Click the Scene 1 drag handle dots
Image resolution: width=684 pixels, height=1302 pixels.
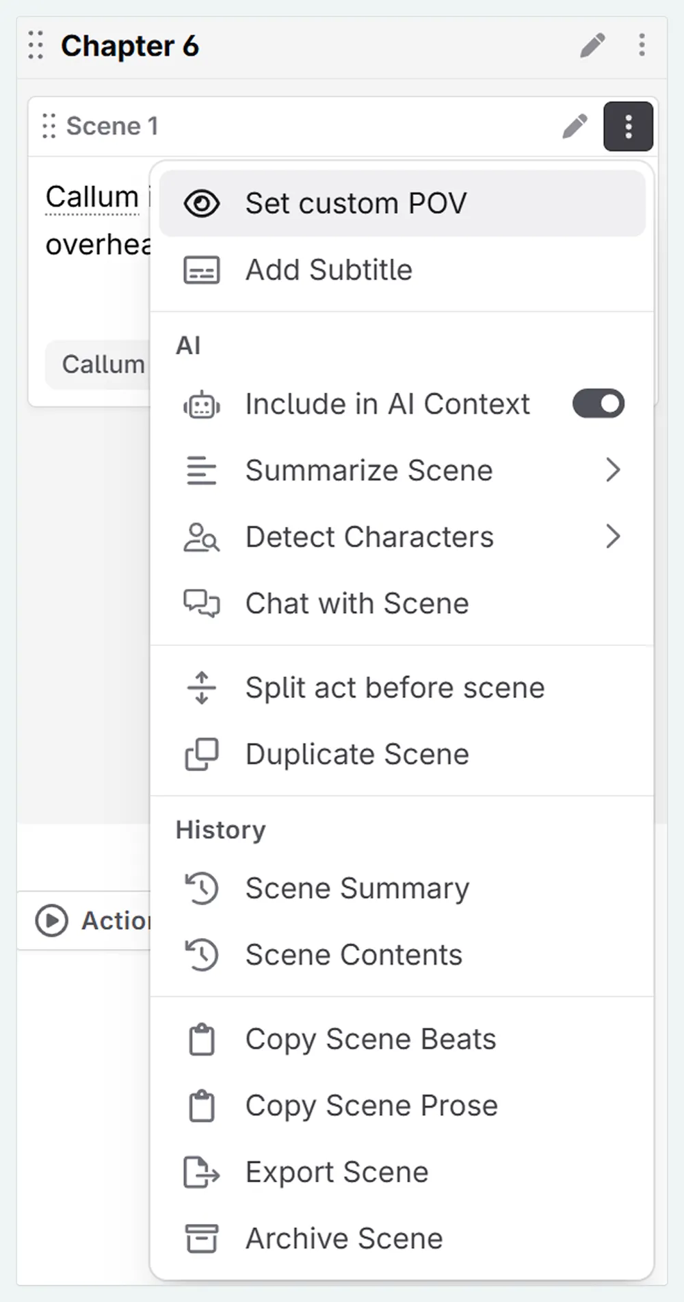49,127
